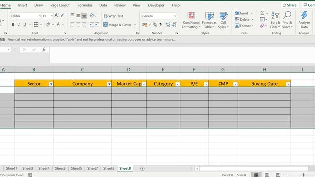Open Sort & Filter menu
315x177 pixels.
[x=275, y=20]
